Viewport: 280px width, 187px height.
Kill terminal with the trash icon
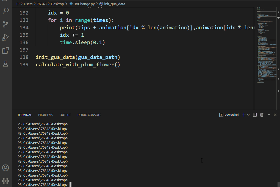pyautogui.click(x=262, y=115)
